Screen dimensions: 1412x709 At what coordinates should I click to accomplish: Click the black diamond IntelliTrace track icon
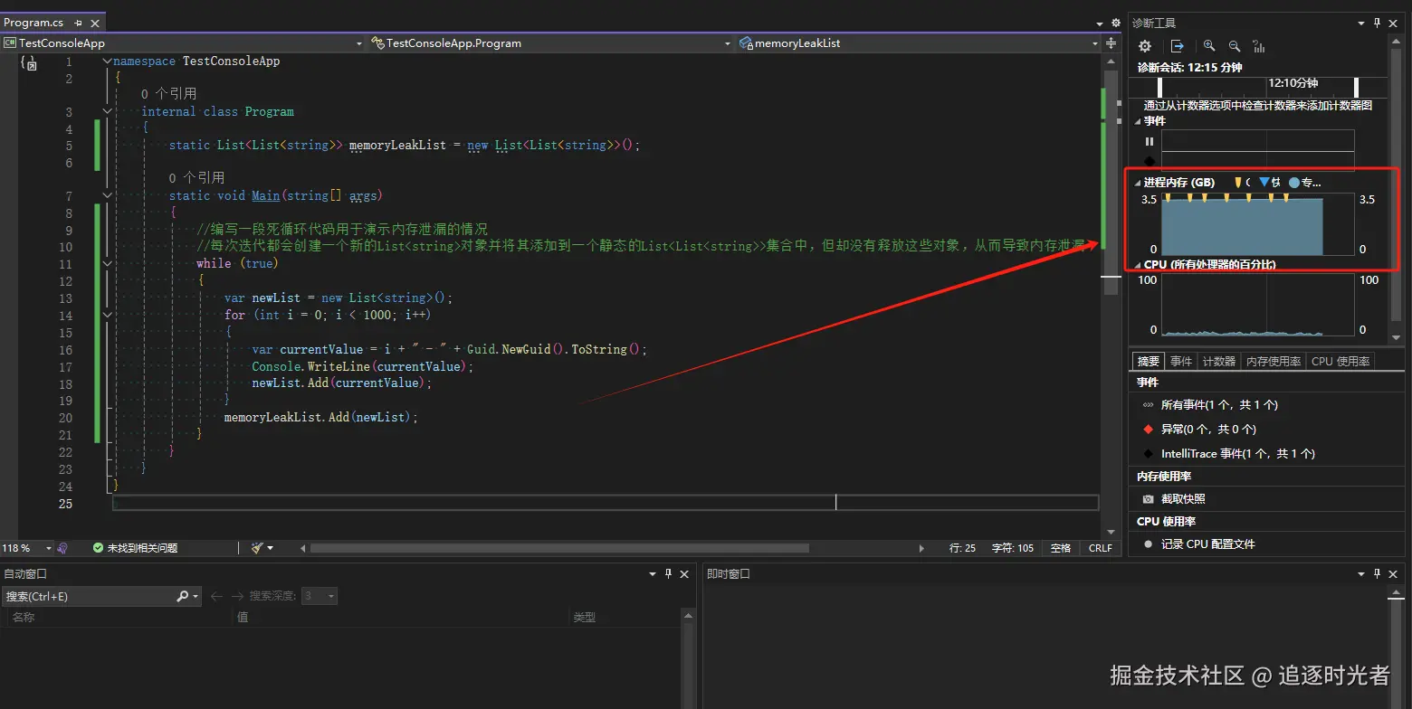(x=1150, y=161)
